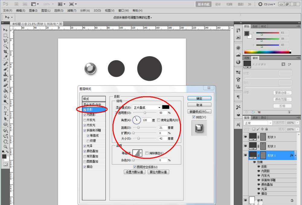Enable the 外发光 checkbox
Viewport: 302px width, 205px height.
click(x=85, y=120)
